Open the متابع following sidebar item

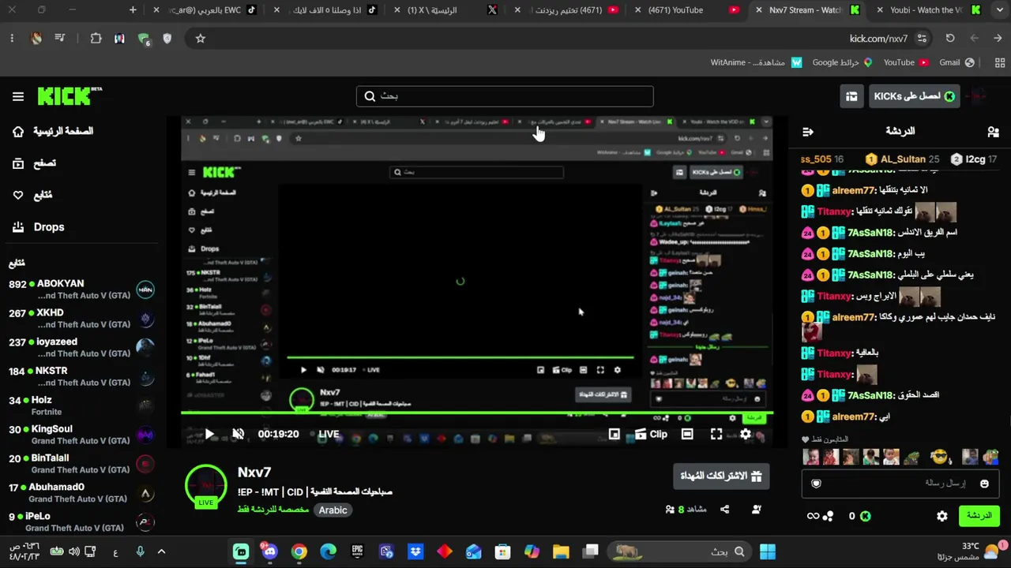pos(32,195)
